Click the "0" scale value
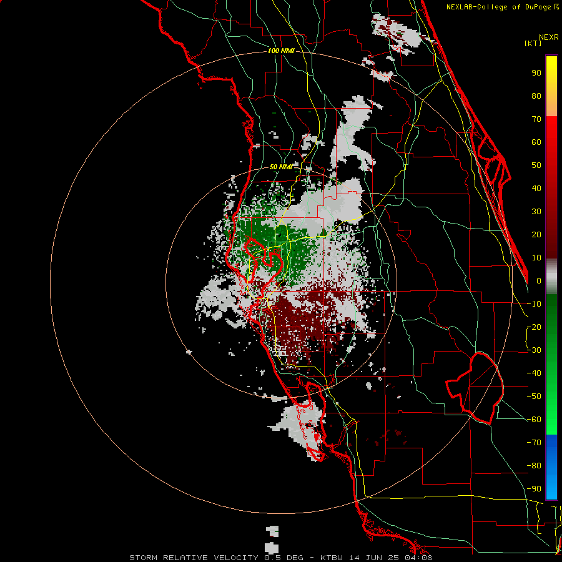The width and height of the screenshot is (562, 562). 539,280
